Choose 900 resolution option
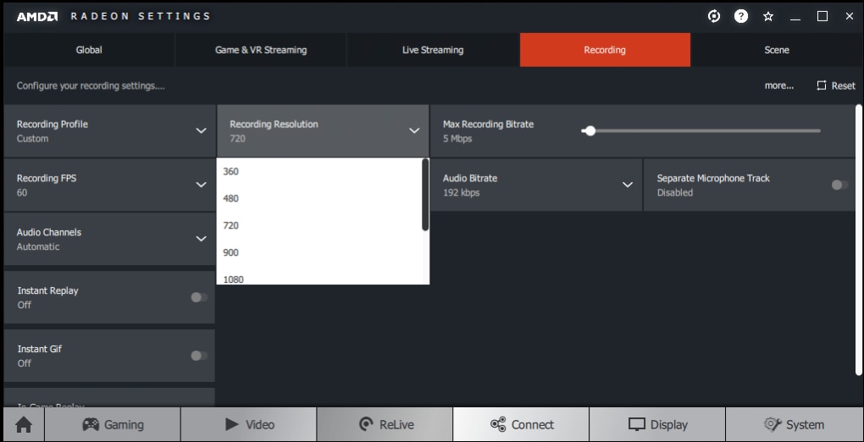Viewport: 864px width, 442px height. point(319,252)
